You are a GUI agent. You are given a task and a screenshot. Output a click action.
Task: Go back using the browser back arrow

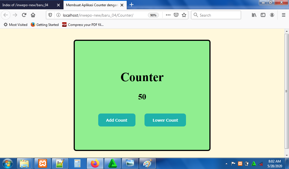pyautogui.click(x=6, y=15)
